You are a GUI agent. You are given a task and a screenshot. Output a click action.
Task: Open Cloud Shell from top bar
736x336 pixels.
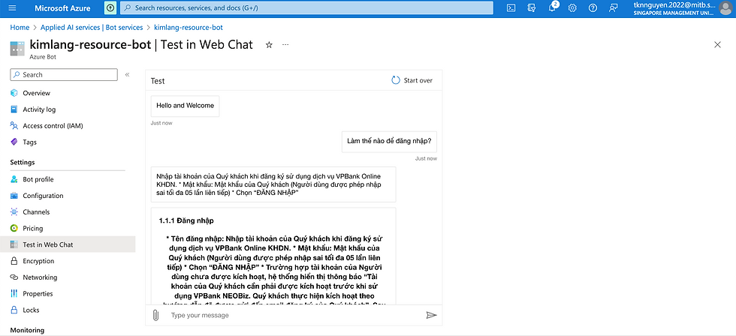click(511, 8)
